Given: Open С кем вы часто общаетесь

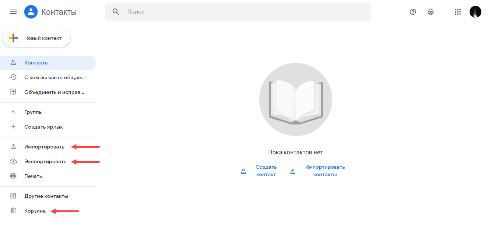Looking at the screenshot, I should pyautogui.click(x=48, y=77).
